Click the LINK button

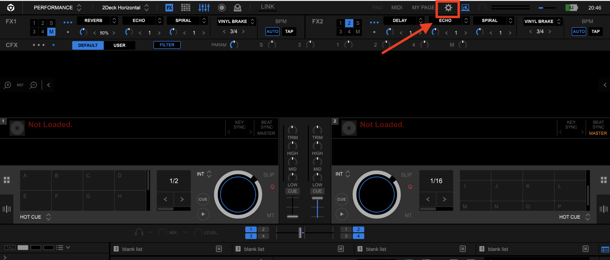tap(267, 7)
